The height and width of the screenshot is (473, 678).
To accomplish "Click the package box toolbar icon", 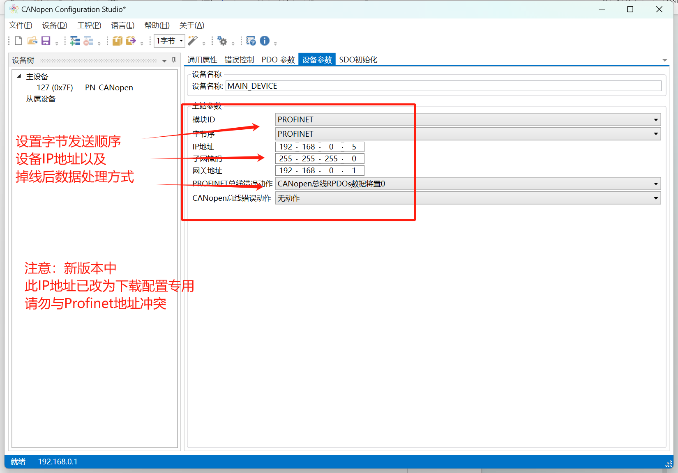I will click(x=118, y=41).
